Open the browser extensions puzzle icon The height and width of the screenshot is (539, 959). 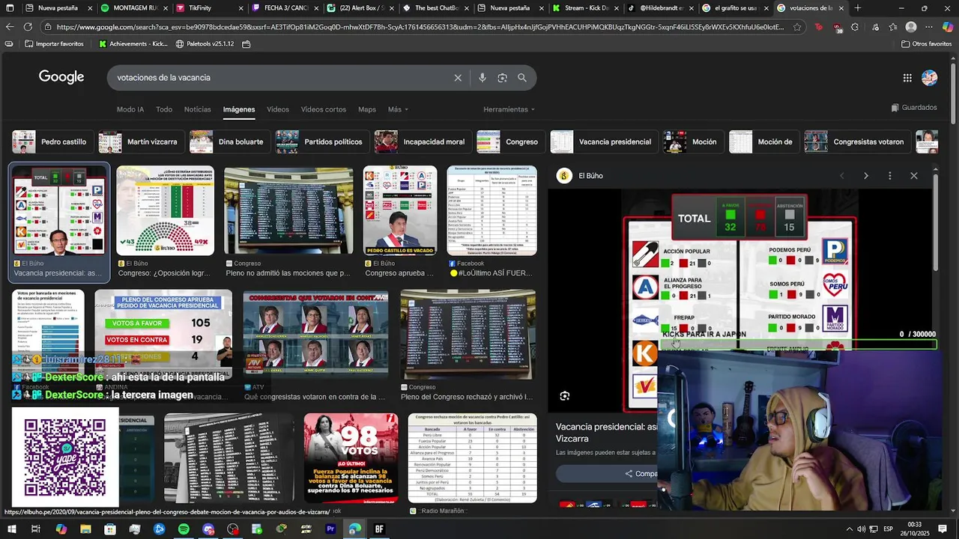coord(855,27)
